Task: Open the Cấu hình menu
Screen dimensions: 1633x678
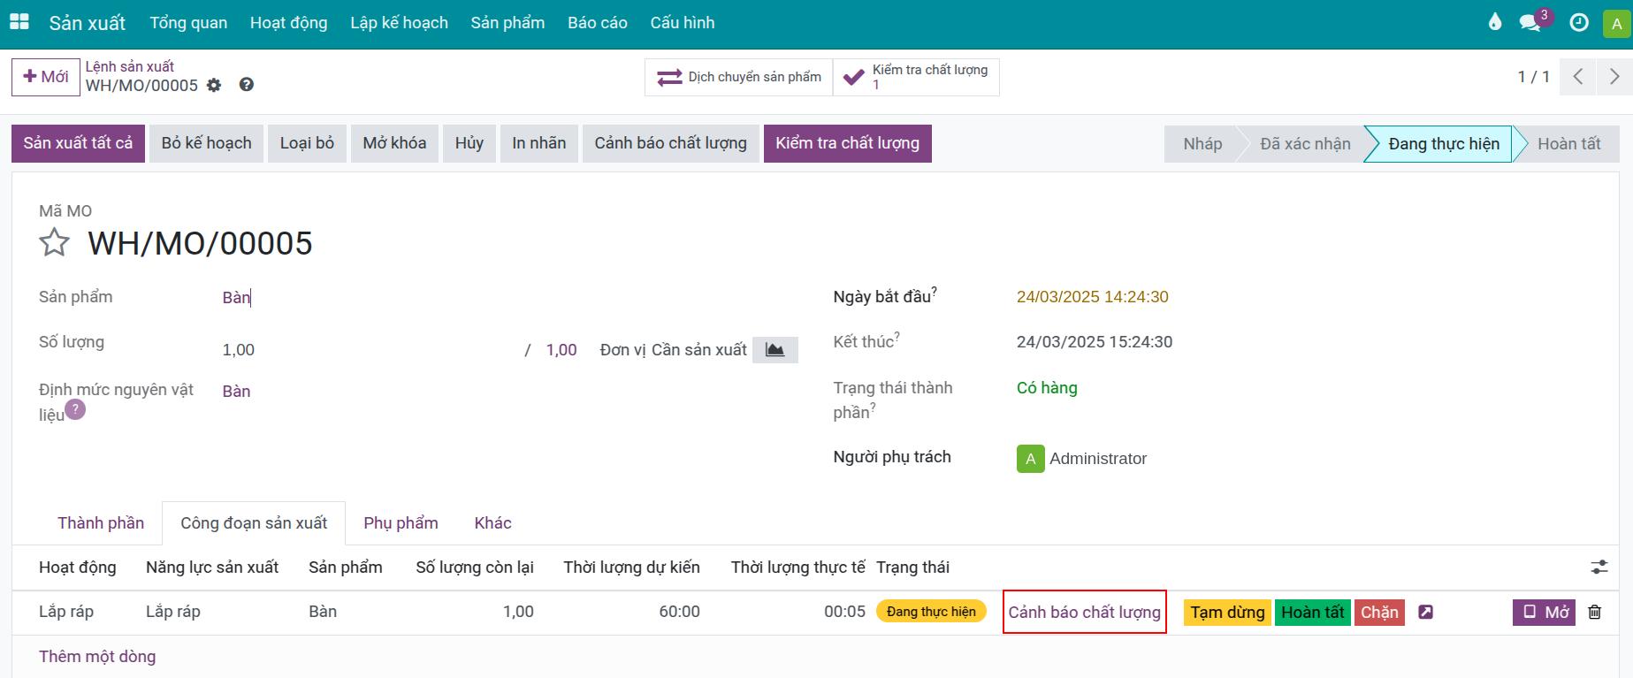Action: pyautogui.click(x=683, y=23)
